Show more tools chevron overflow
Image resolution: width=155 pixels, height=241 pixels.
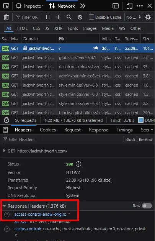click(83, 6)
